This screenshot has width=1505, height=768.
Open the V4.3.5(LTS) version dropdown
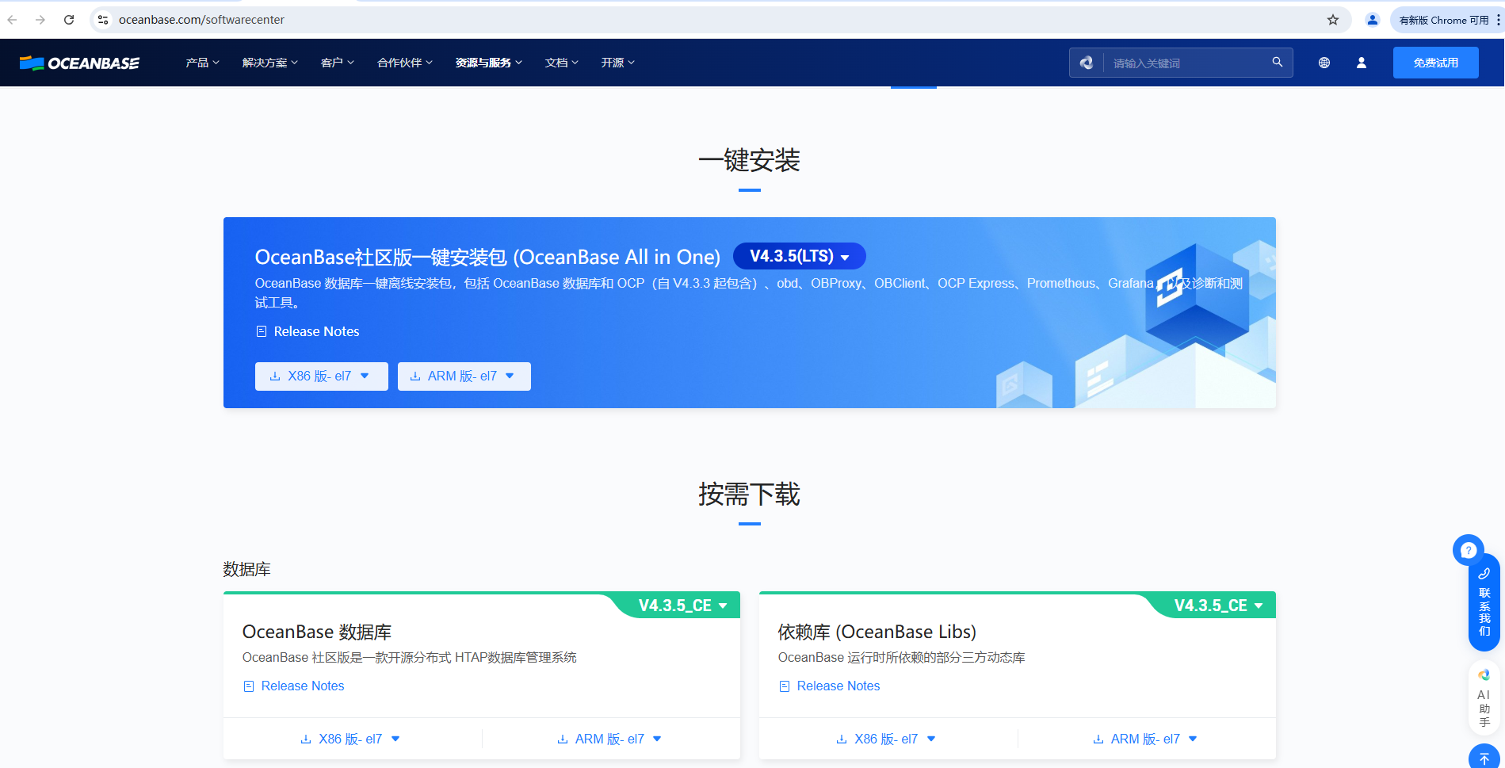799,256
